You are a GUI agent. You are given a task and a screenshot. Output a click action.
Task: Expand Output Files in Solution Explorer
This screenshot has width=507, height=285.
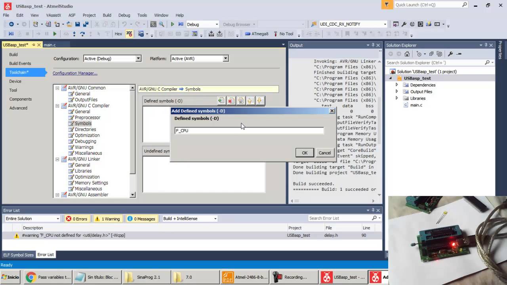pos(397,92)
